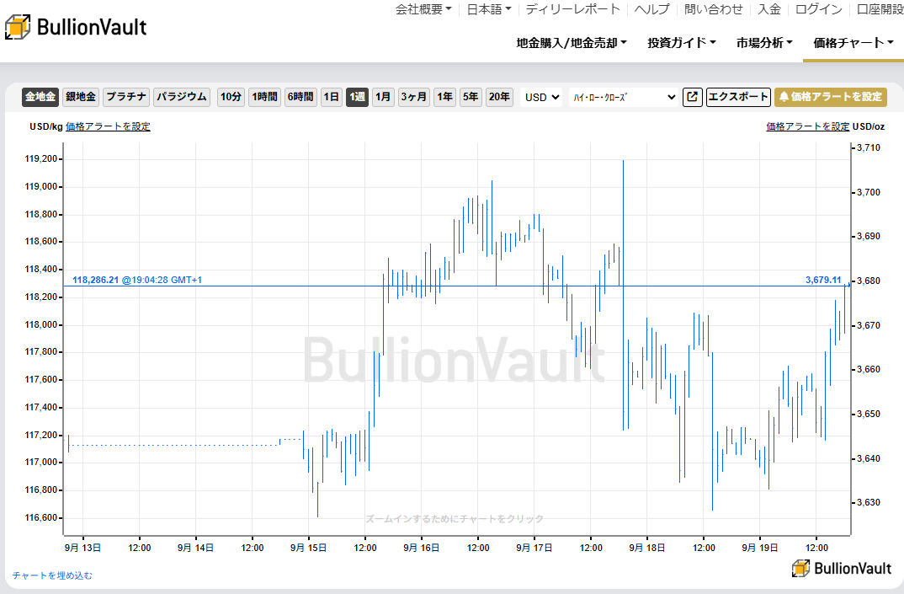Screen dimensions: 904x594
Task: Switch chart range to 20年
Action: [499, 97]
